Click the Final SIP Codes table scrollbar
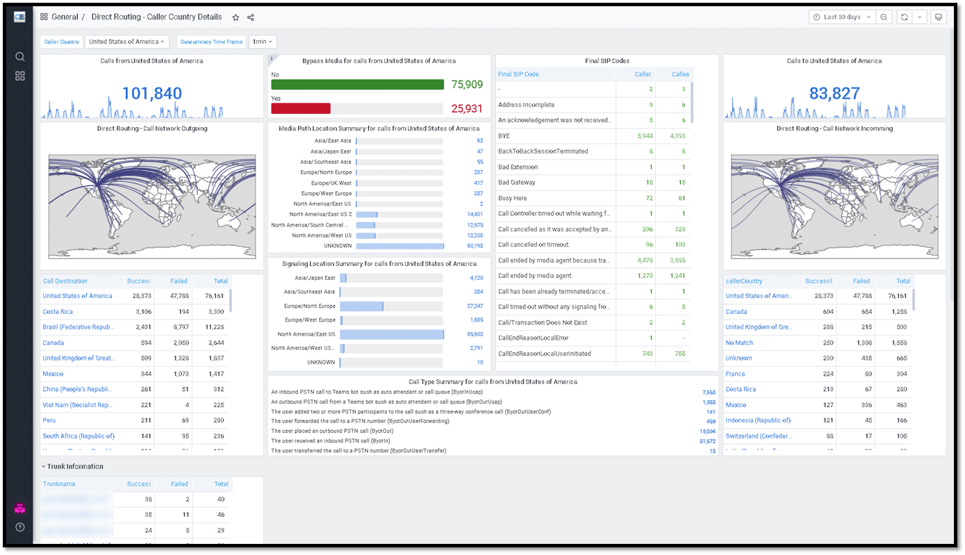 pos(692,102)
